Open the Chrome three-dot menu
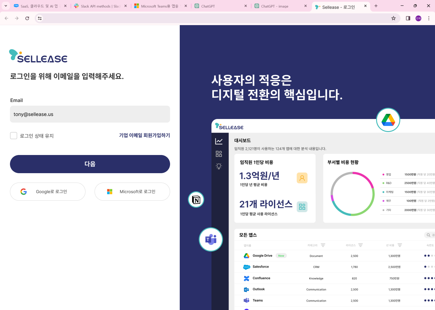 coord(429,18)
